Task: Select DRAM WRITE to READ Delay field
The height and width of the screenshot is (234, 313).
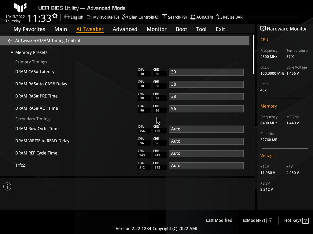Action: tap(206, 141)
